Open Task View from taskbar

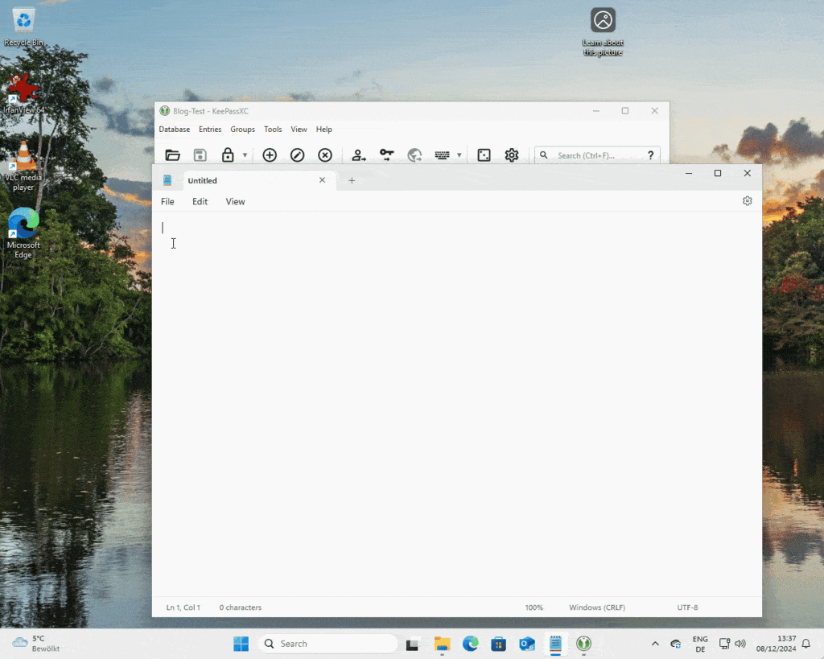click(413, 644)
